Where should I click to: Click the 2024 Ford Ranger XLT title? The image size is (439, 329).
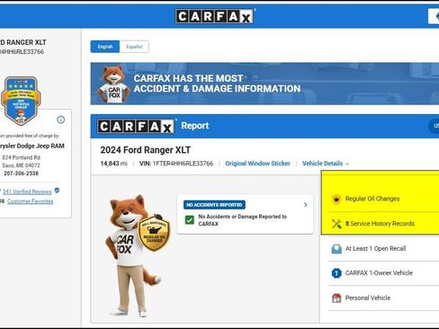[146, 150]
